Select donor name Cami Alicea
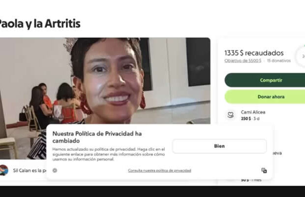The width and height of the screenshot is (305, 197). coord(253,112)
